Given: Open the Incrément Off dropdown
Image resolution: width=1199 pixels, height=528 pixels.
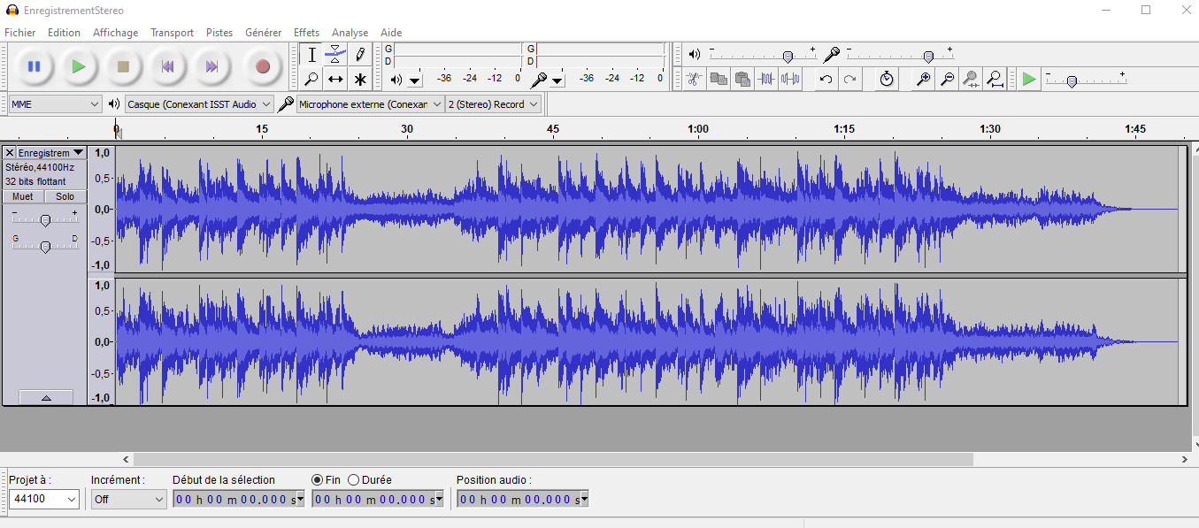Looking at the screenshot, I should 128,500.
